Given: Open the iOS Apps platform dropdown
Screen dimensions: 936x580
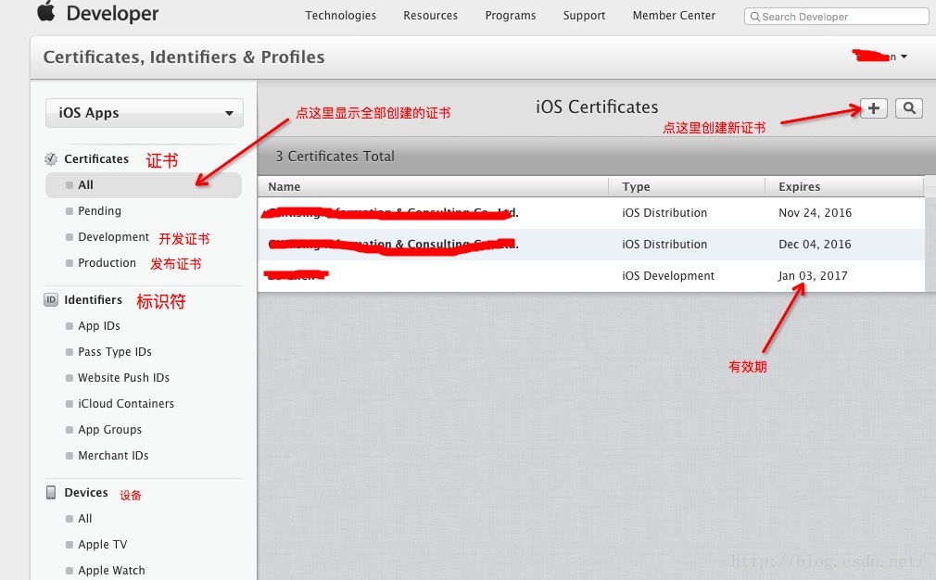Looking at the screenshot, I should pos(145,113).
